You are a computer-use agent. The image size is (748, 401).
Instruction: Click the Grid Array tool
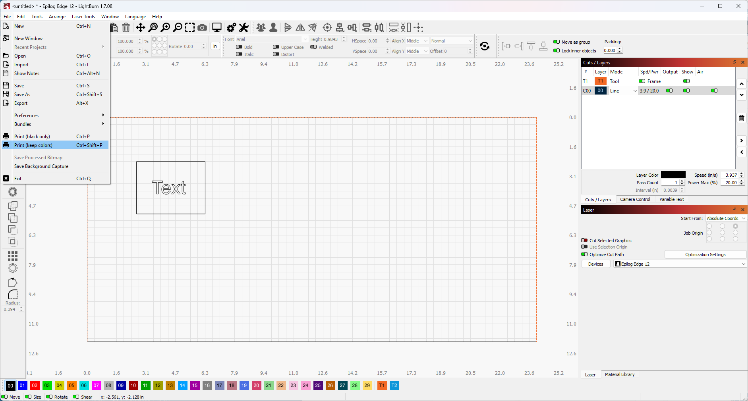[x=13, y=256]
